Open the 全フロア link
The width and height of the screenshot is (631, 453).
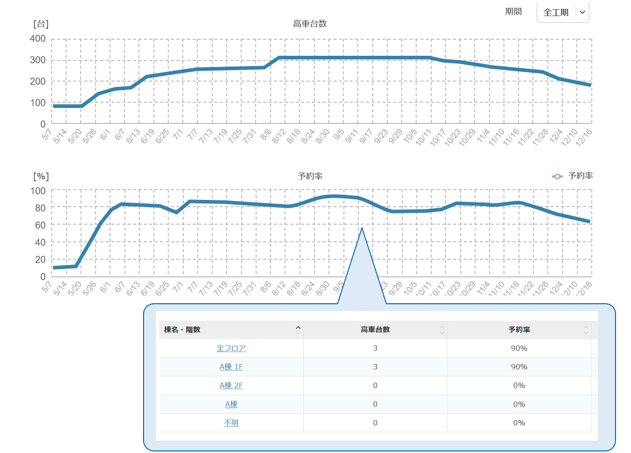pyautogui.click(x=231, y=349)
